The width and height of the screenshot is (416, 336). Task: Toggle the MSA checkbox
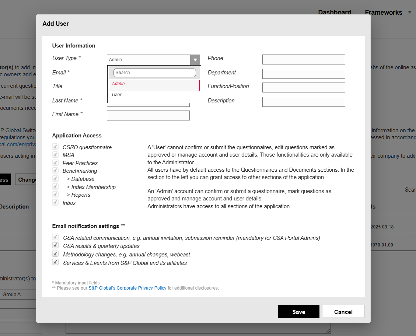coord(55,155)
